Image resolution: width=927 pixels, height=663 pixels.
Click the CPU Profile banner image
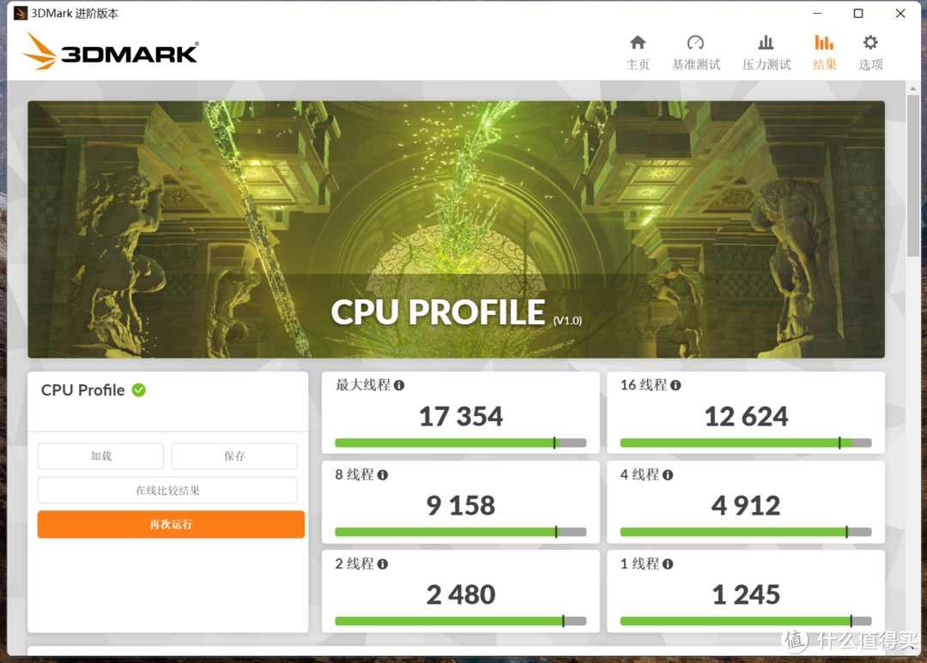(x=456, y=229)
